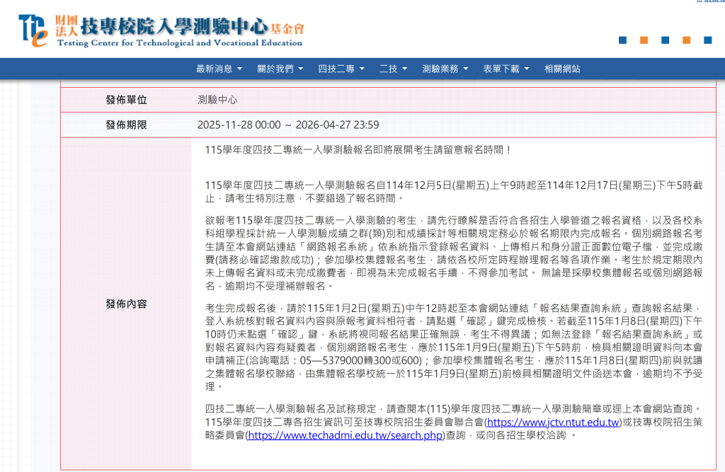Viewport: 725px width, 472px height.
Task: Open the jctv.ntut.edu.tw link
Action: coord(552,422)
